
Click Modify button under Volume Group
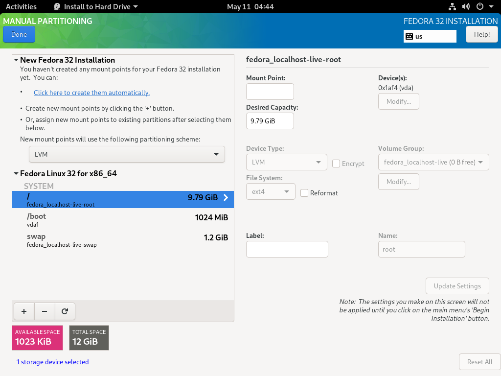398,182
